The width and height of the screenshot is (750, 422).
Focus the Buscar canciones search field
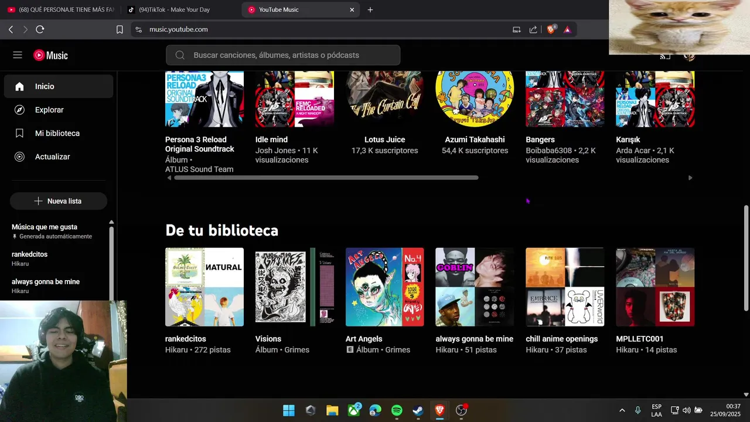click(x=283, y=55)
